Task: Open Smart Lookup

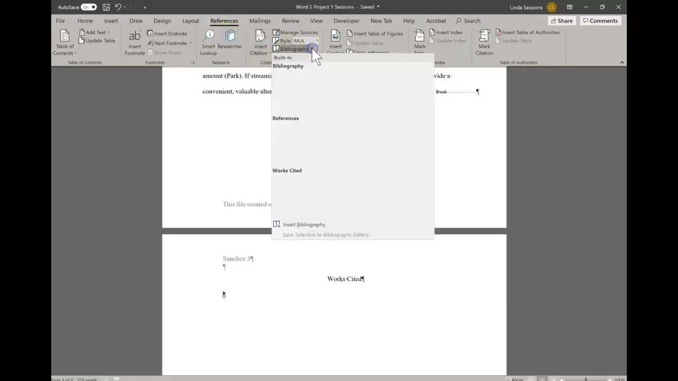Action: pos(208,43)
